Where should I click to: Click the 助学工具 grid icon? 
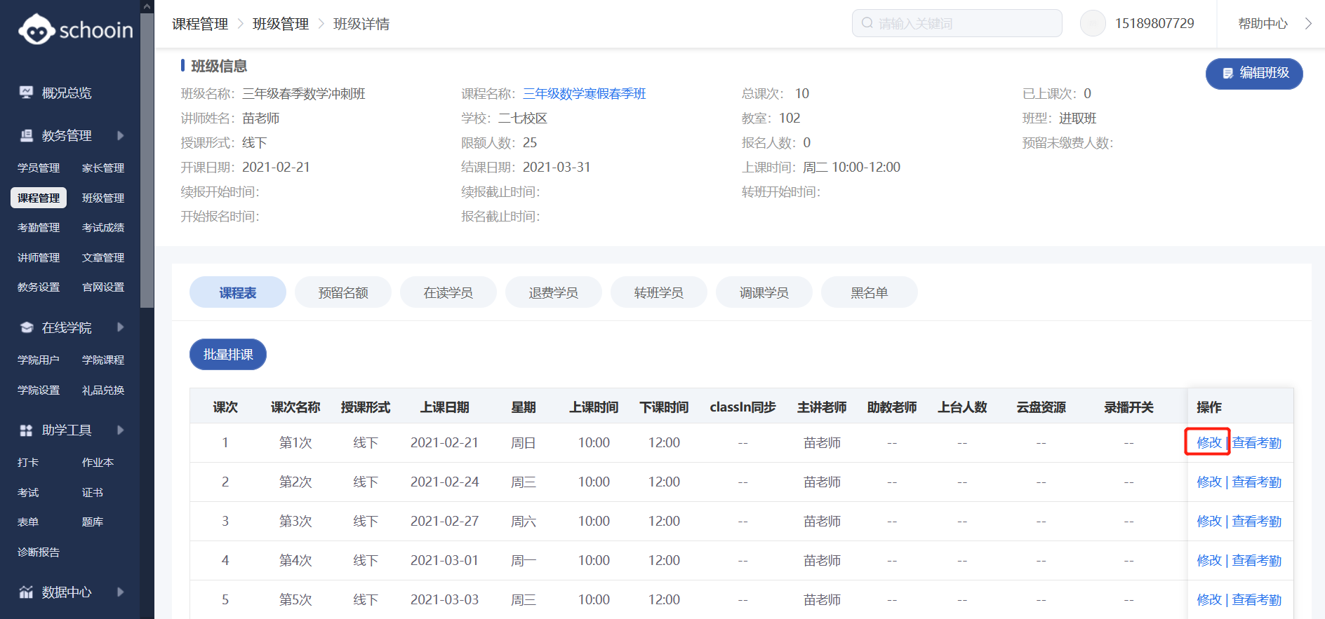[x=26, y=430]
